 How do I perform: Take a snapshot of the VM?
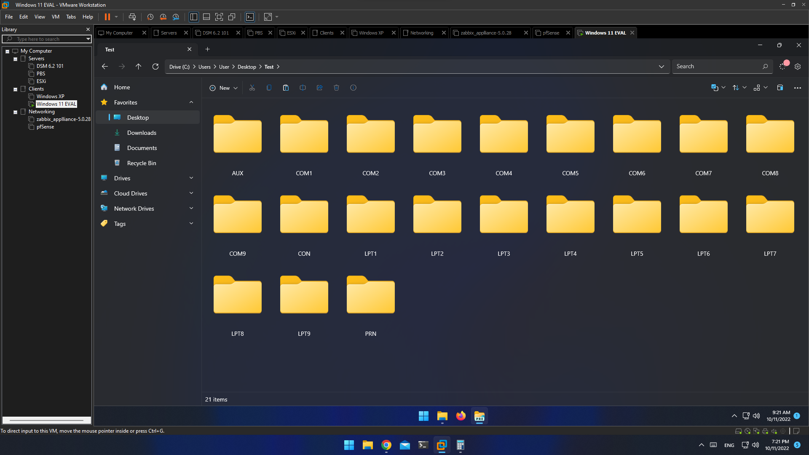[x=150, y=17]
